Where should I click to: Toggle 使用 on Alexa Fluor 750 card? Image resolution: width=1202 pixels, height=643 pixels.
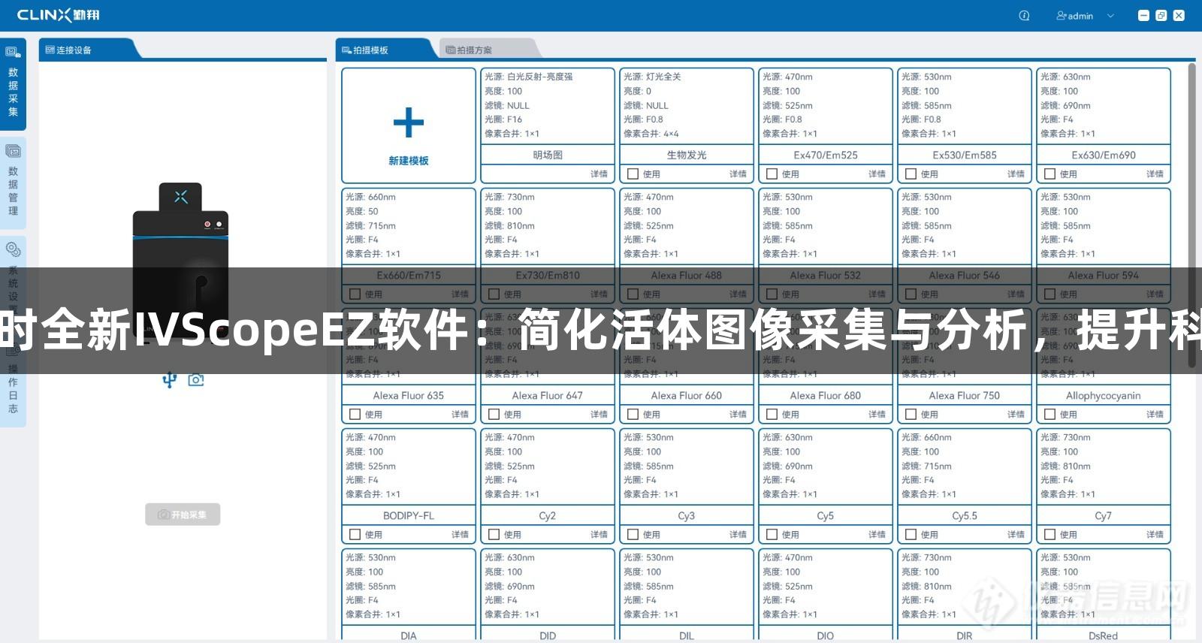coord(911,414)
